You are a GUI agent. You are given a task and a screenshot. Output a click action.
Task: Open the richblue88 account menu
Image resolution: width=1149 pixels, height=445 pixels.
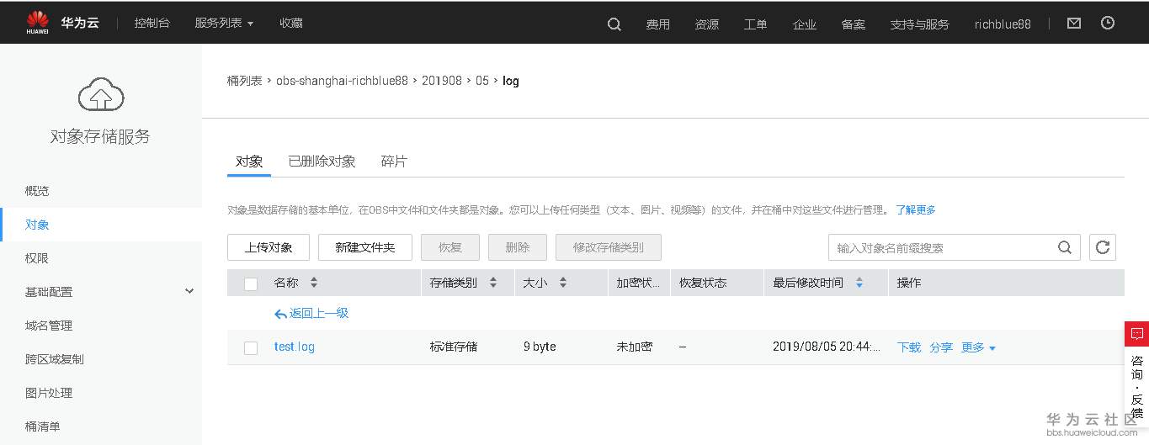click(x=1003, y=24)
